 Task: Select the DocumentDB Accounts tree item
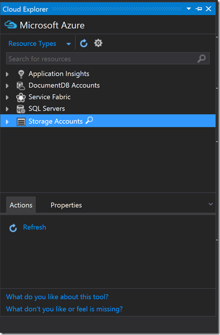pyautogui.click(x=64, y=85)
